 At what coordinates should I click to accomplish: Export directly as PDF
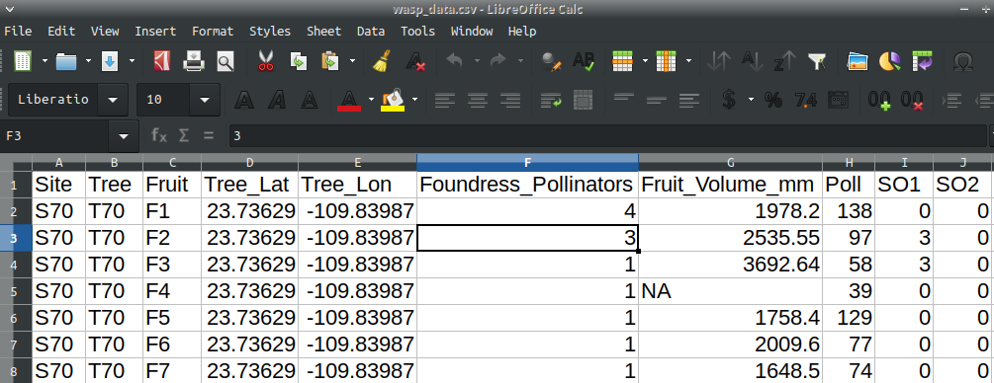point(161,61)
